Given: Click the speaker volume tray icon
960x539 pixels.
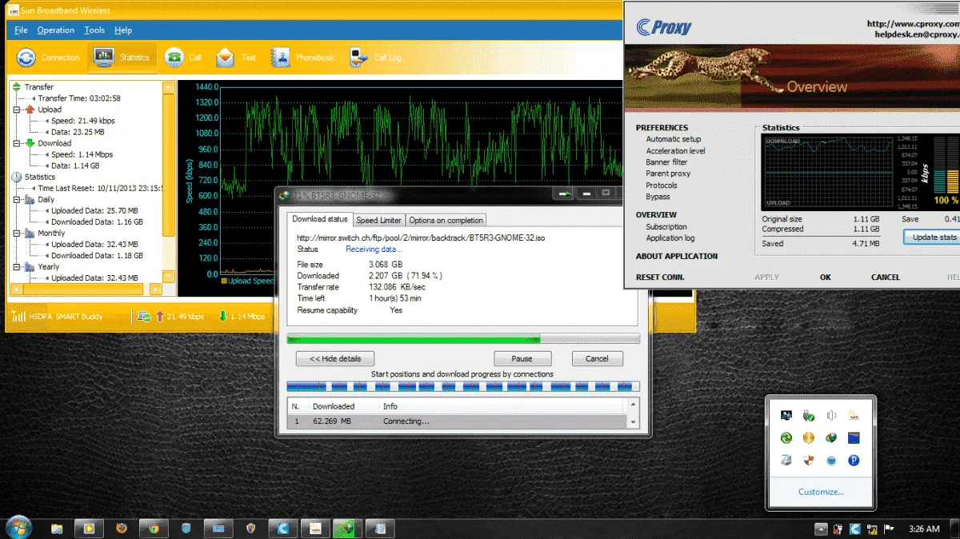Looking at the screenshot, I should pyautogui.click(x=831, y=415).
